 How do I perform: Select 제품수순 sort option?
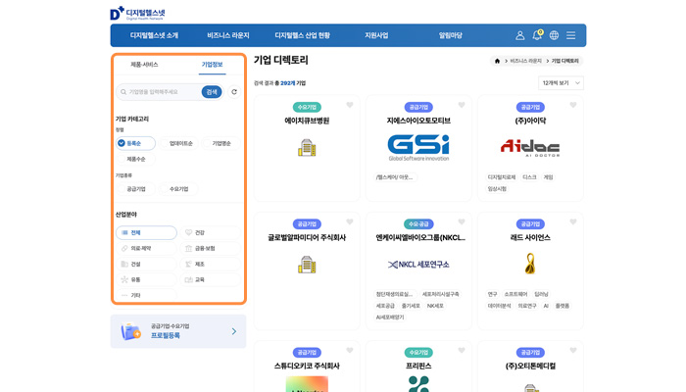click(x=135, y=159)
